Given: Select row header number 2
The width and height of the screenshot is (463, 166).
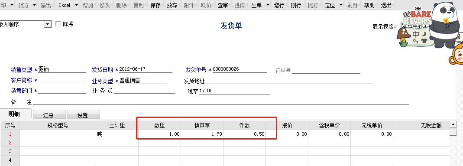Looking at the screenshot, I should click(x=10, y=143).
